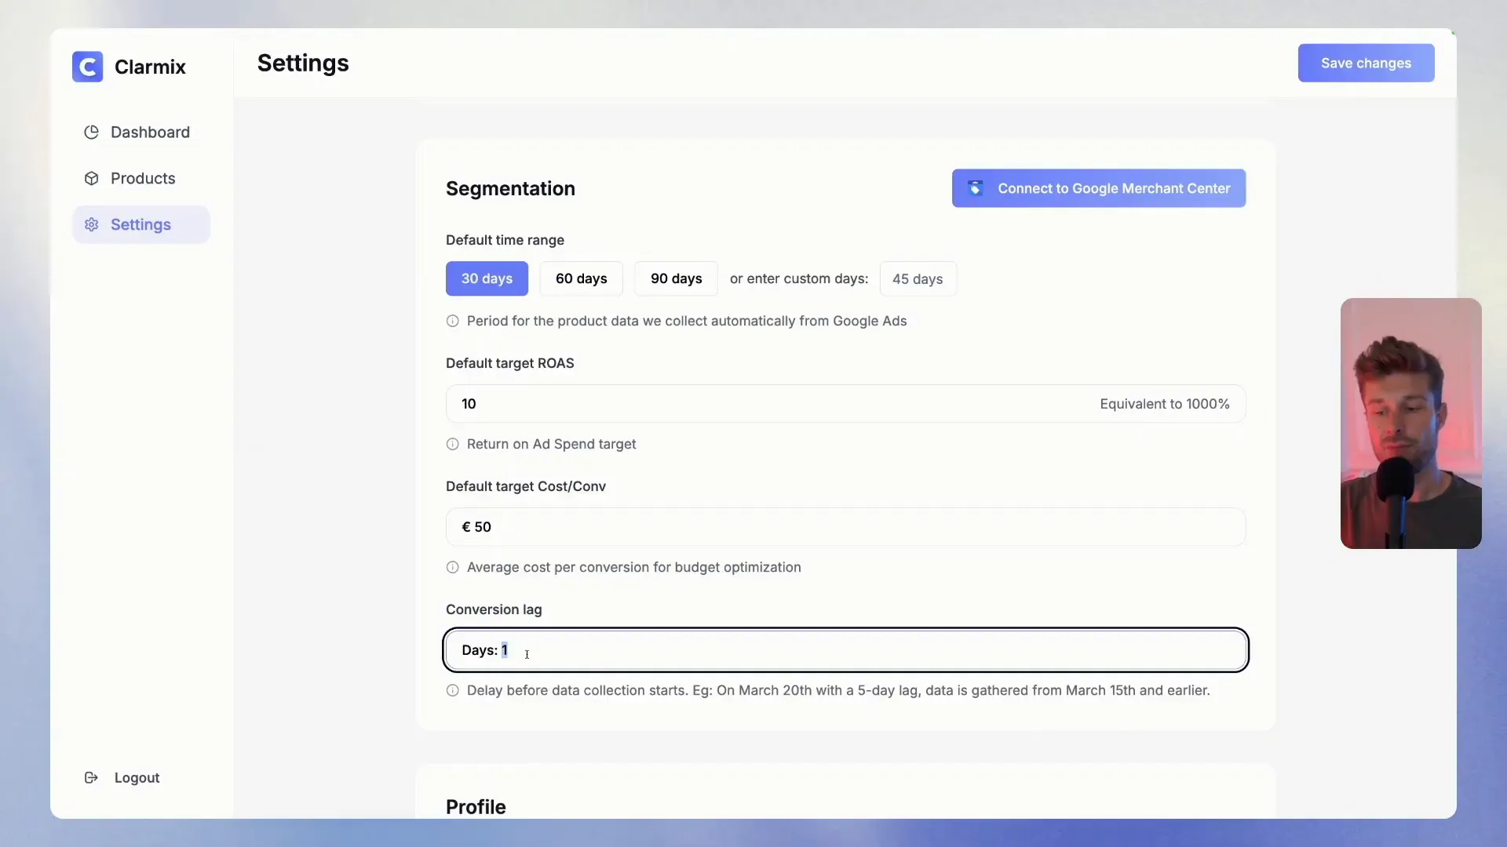1507x847 pixels.
Task: Edit the 45 days custom days field
Action: [918, 278]
